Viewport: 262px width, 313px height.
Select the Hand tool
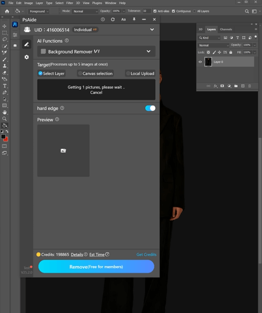4,112
